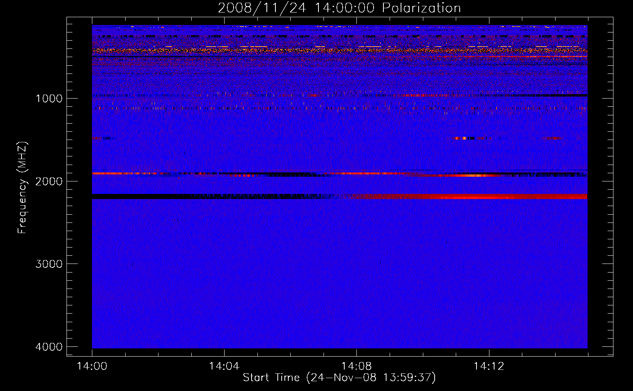Click the 14:12 time tick label

[489, 366]
